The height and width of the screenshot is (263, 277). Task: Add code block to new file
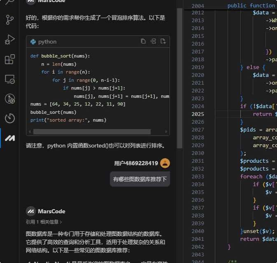pos(163,41)
